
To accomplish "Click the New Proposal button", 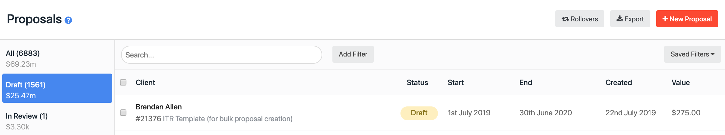I will coord(687,19).
